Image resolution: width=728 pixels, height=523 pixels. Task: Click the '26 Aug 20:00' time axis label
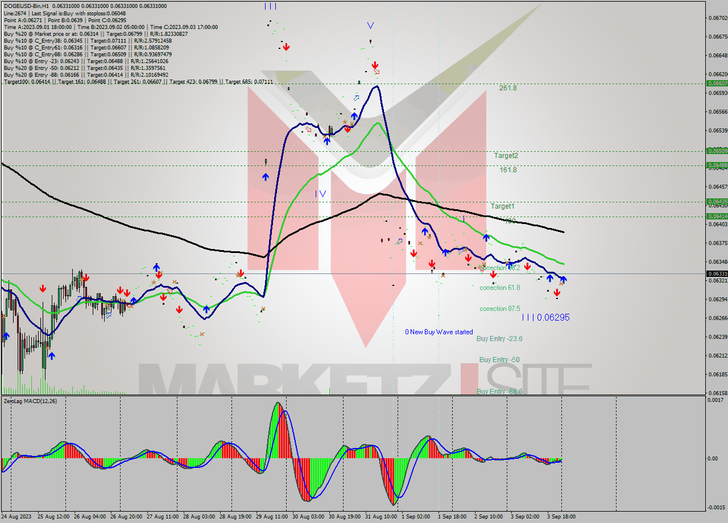[127, 517]
